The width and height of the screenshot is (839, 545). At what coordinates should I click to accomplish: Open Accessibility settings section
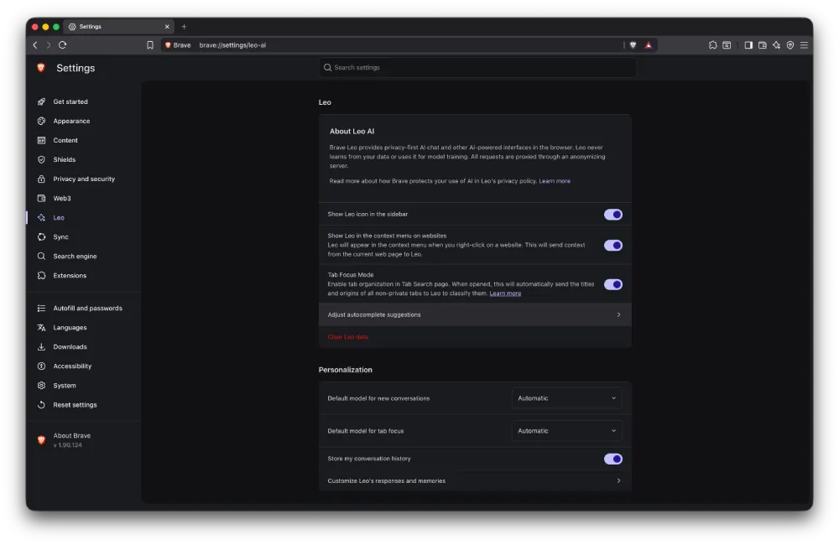(72, 366)
